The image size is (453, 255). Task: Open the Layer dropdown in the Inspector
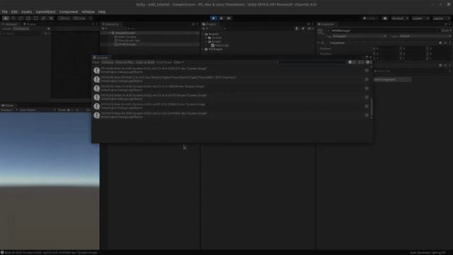coord(425,36)
